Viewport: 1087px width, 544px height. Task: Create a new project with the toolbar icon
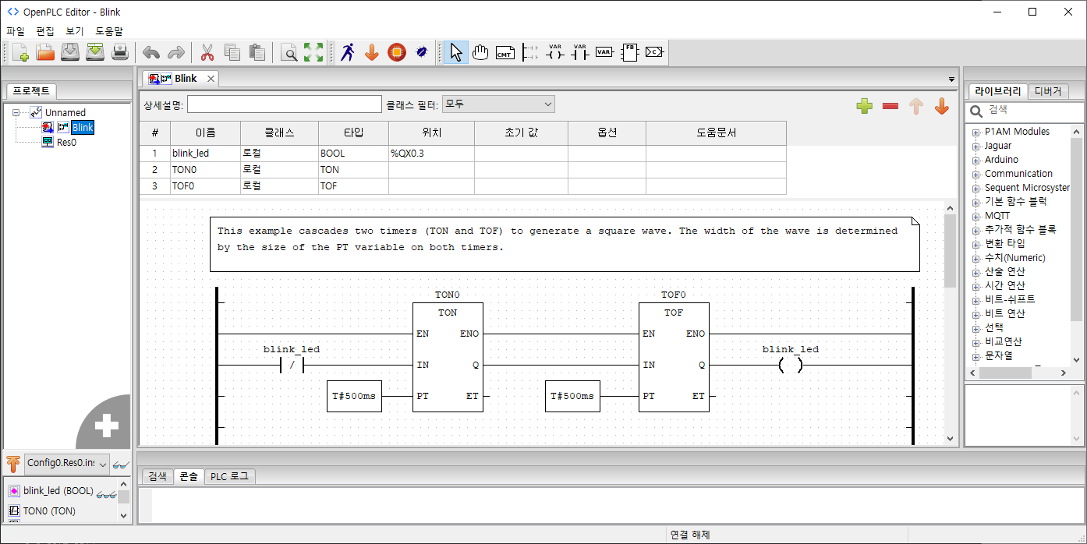[20, 52]
